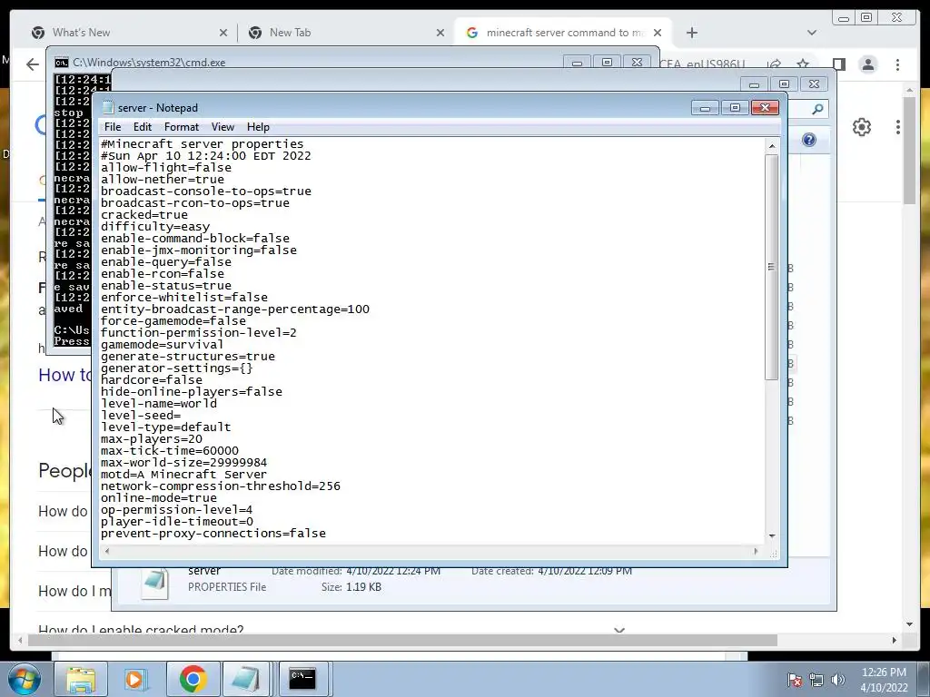Image resolution: width=930 pixels, height=697 pixels.
Task: Open Google settings gear icon
Action: (x=861, y=127)
